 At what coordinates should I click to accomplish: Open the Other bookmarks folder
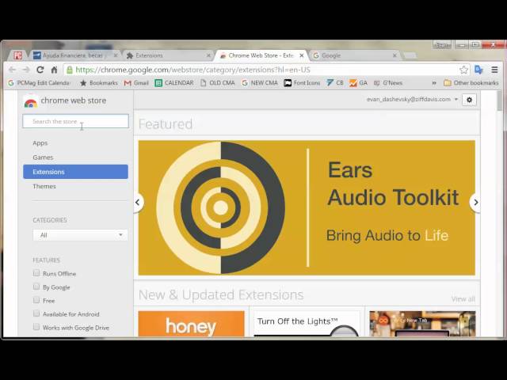(x=471, y=83)
